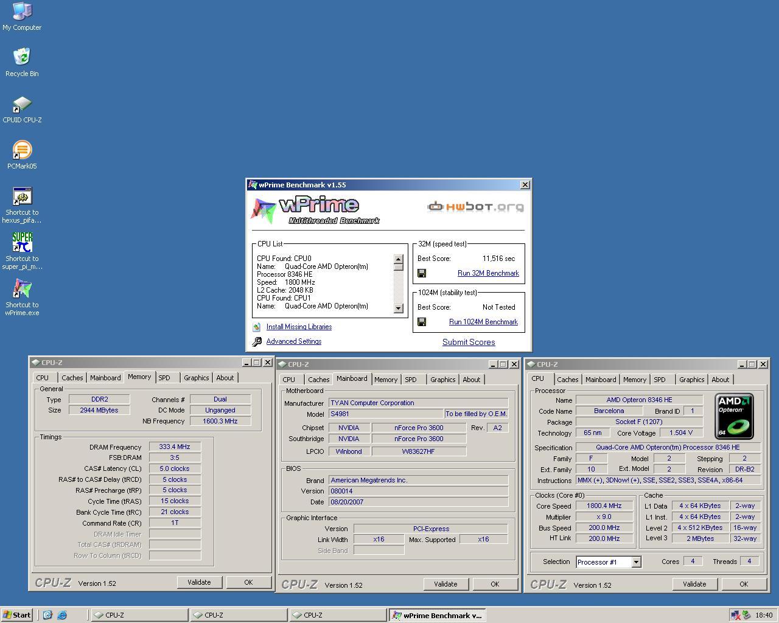Switch to CPU tab in Memory CPU-Z window
The width and height of the screenshot is (779, 623).
[x=43, y=378]
